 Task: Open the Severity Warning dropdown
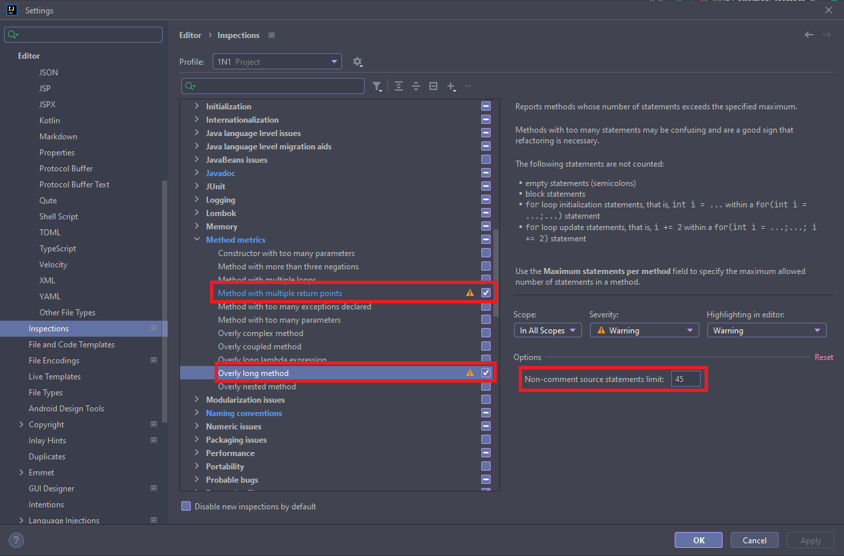tap(644, 331)
